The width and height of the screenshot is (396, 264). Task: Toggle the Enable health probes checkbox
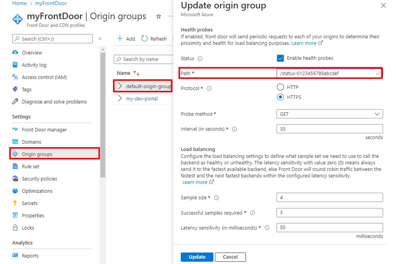coord(280,58)
